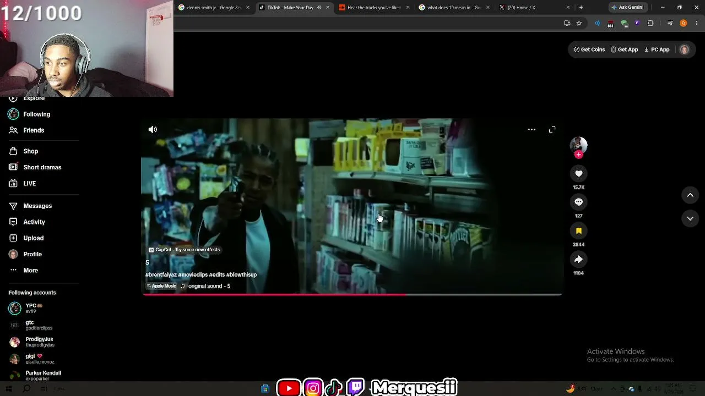Click the weather widget on the taskbar
The height and width of the screenshot is (396, 705).
tap(585, 389)
